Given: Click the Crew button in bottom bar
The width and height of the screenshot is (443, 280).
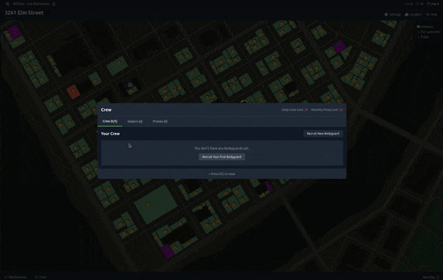Looking at the screenshot, I should pyautogui.click(x=41, y=277).
